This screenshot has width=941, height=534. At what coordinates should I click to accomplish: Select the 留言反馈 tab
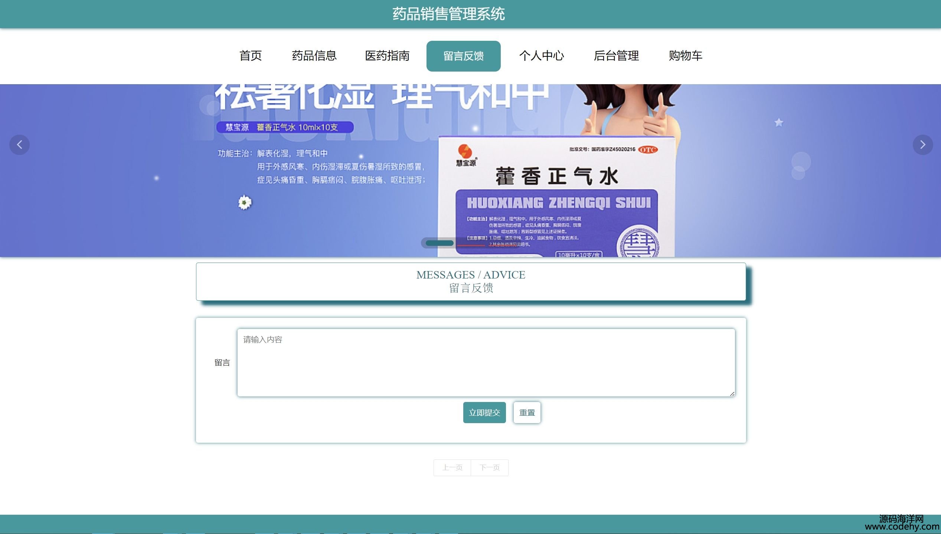click(463, 56)
